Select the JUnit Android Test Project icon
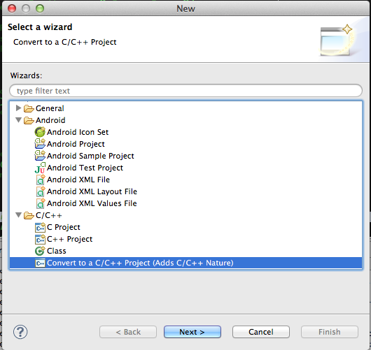The height and width of the screenshot is (350, 371). tap(40, 168)
